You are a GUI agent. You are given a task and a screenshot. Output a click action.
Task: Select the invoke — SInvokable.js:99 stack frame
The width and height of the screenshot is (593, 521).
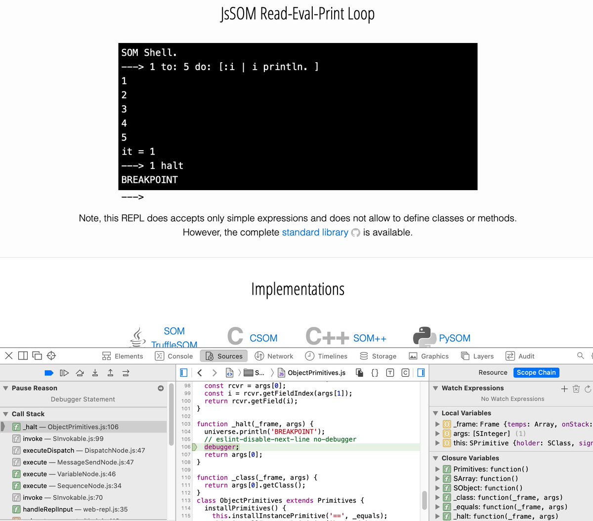coord(84,439)
